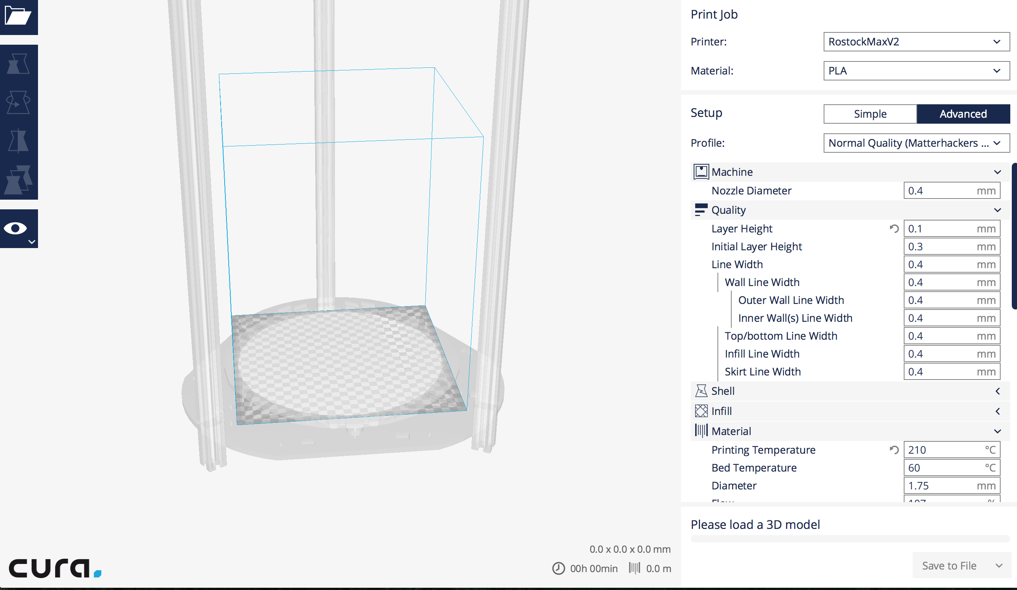Click the Save to File button

pyautogui.click(x=948, y=566)
